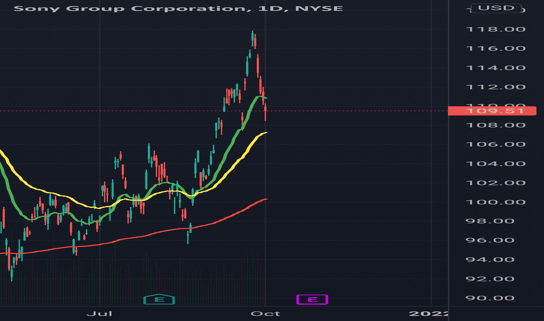This screenshot has height=321, width=544.
Task: Click the 2022 label on time axis
Action: click(428, 314)
